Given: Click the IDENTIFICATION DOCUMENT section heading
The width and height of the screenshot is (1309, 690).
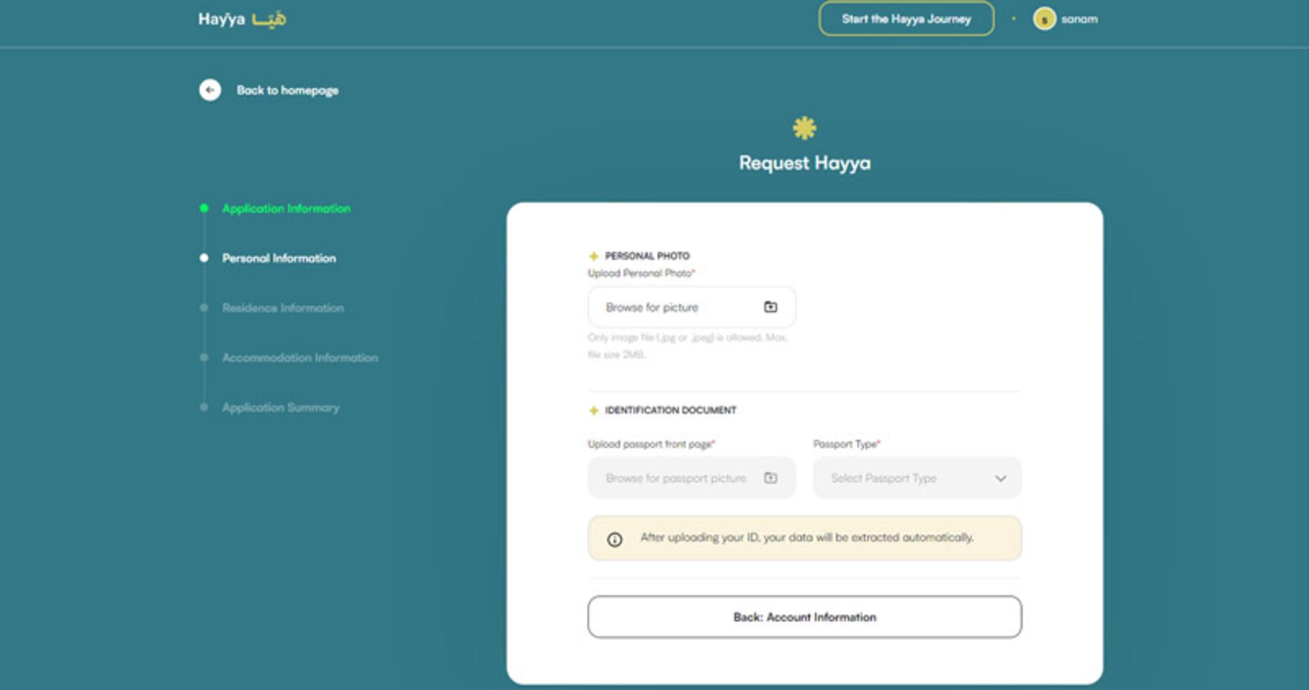Looking at the screenshot, I should (670, 410).
